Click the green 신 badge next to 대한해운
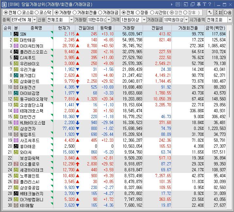The image size is (234, 212). pos(16,40)
